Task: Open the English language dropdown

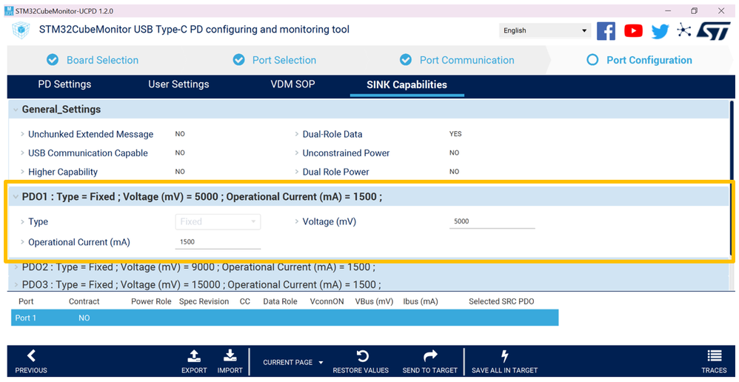Action: tap(545, 30)
